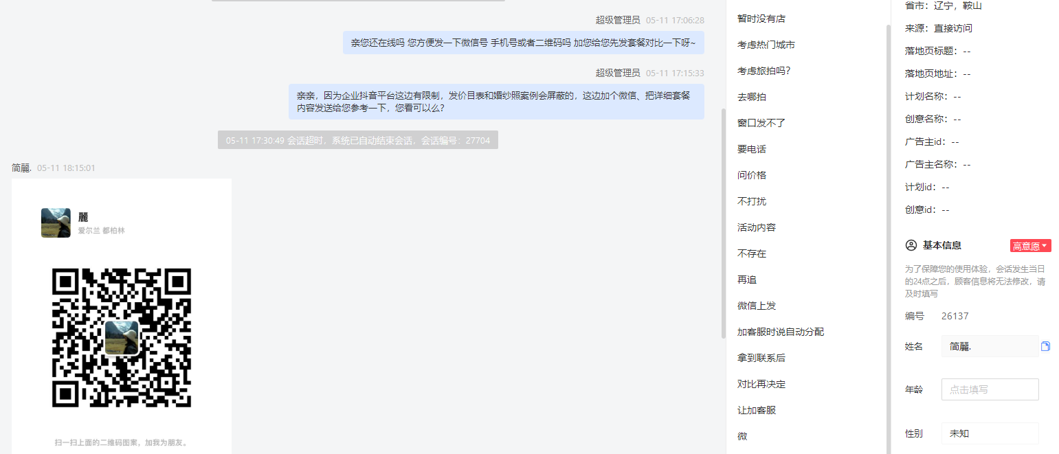Click the 年龄 input field
Screen dimensions: 1059x454
coord(990,389)
